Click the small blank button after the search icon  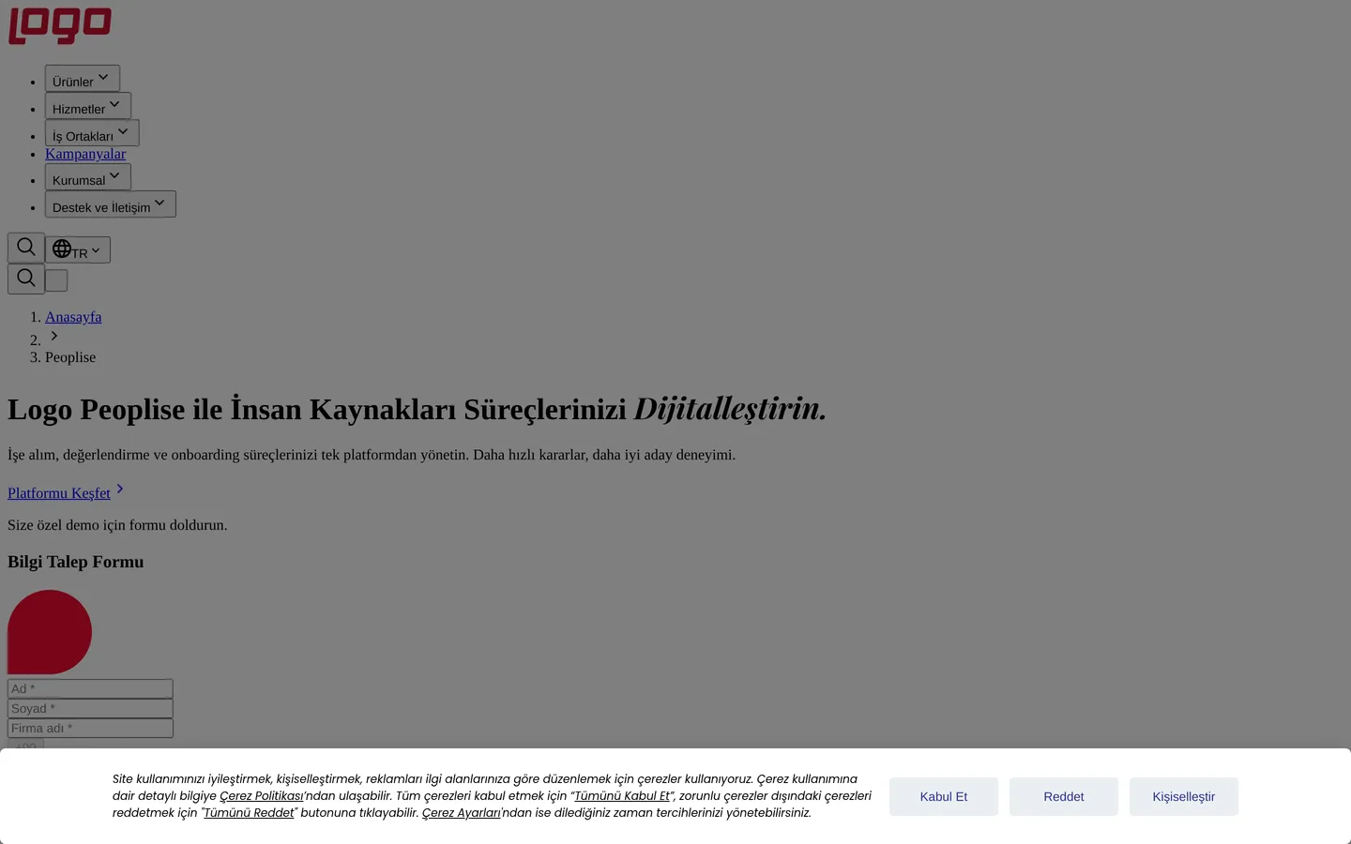click(56, 280)
